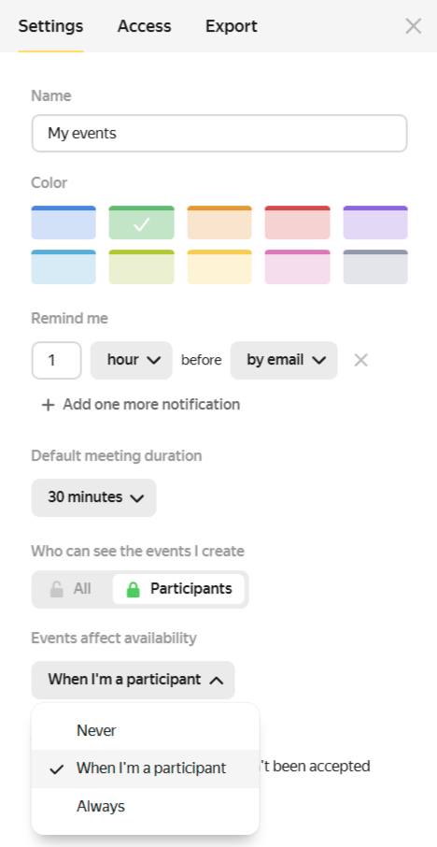
Task: Select the green locked Participants option
Action: [x=178, y=589]
